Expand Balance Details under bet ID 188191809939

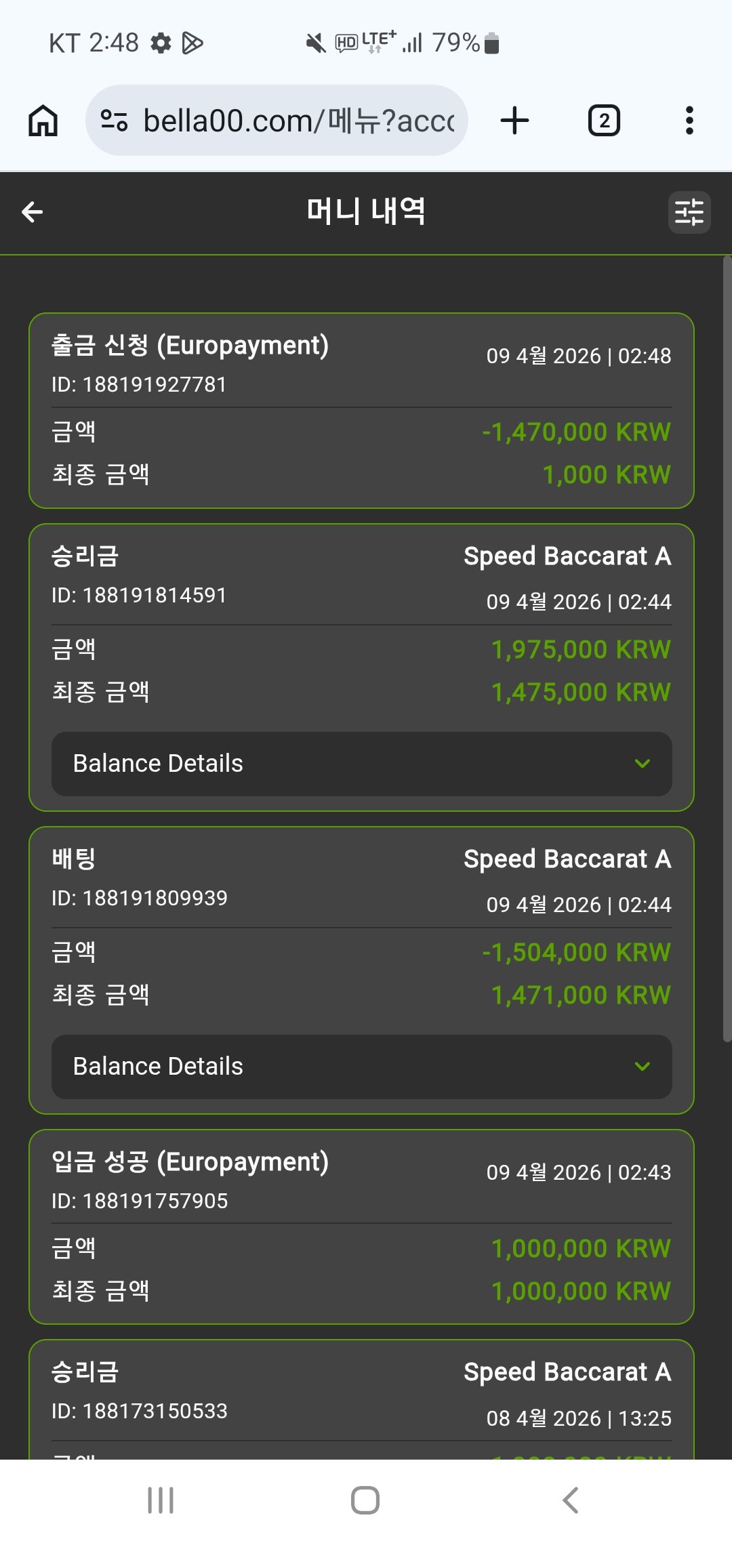(x=361, y=1067)
